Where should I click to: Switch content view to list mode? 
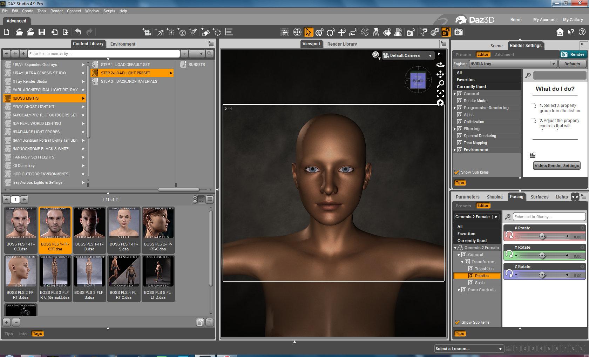click(x=209, y=200)
